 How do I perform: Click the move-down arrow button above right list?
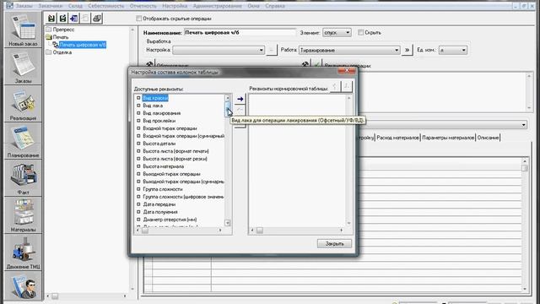pyautogui.click(x=347, y=86)
